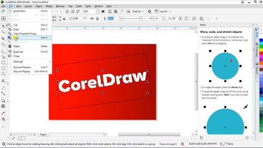Select the Connector tool
The width and height of the screenshot is (263, 148).
coord(3,93)
